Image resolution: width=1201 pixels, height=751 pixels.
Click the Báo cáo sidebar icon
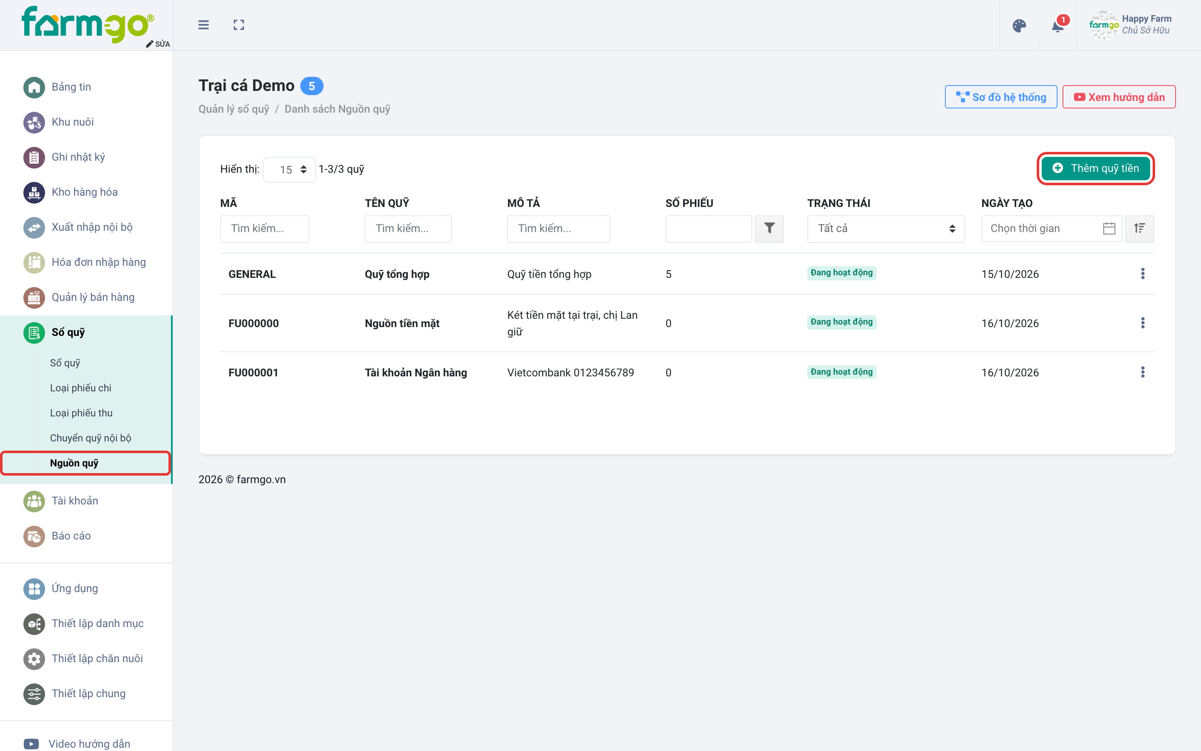point(34,537)
